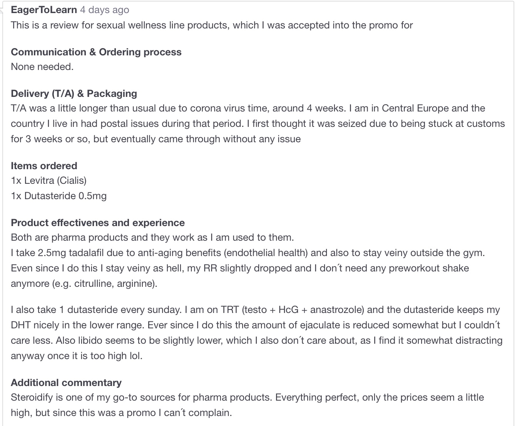Click the "4 days ago" timestamp
Image resolution: width=522 pixels, height=426 pixels.
104,10
